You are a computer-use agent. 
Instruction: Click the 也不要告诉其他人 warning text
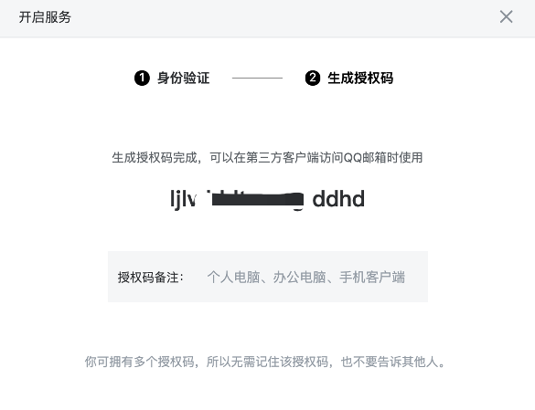click(390, 362)
